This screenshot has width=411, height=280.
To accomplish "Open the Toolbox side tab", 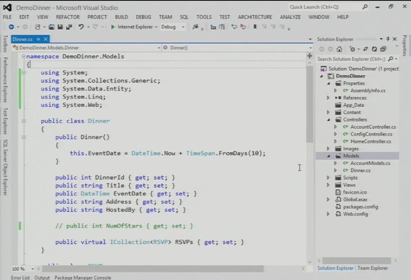I will (x=5, y=44).
